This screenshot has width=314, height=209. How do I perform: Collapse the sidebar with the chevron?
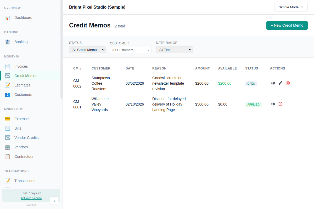pyautogui.click(x=54, y=201)
